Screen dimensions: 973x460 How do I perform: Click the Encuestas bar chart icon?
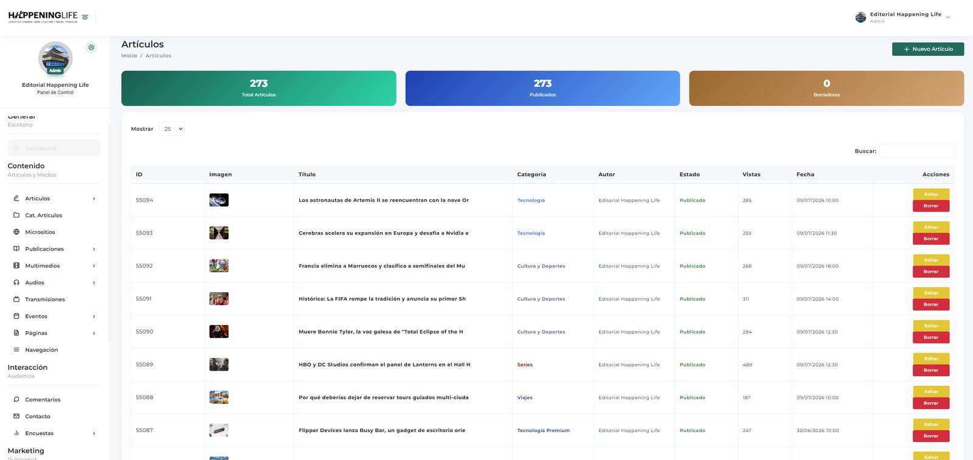(16, 433)
